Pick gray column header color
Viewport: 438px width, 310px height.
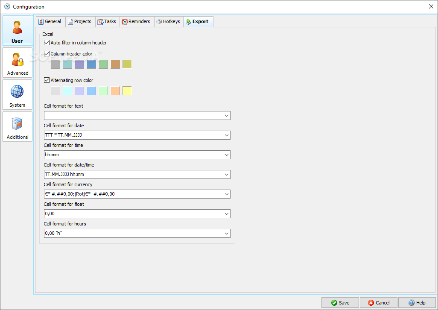(55, 64)
